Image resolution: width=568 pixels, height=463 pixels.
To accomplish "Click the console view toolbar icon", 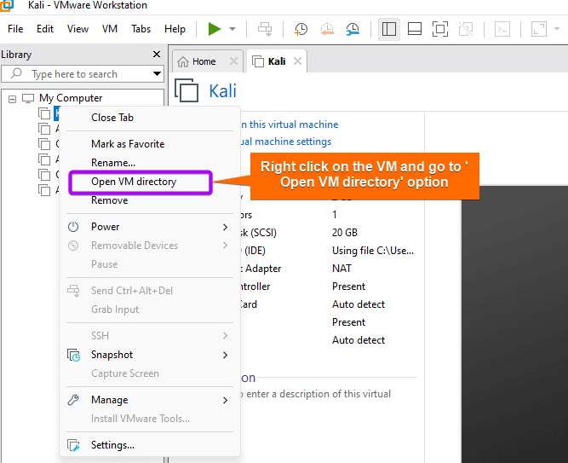I will [x=502, y=29].
